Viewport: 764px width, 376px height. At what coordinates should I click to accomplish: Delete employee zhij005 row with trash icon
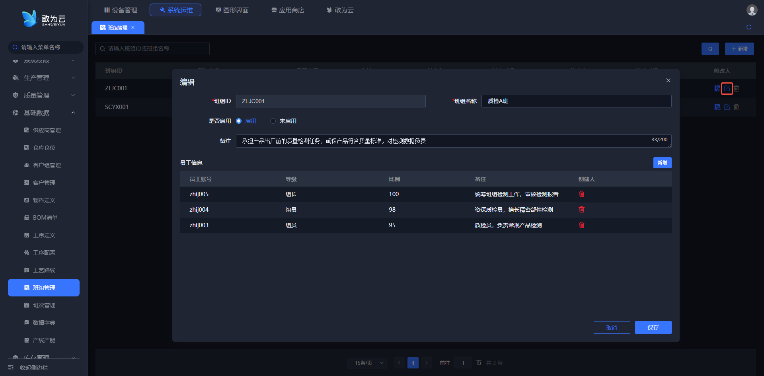click(x=581, y=194)
